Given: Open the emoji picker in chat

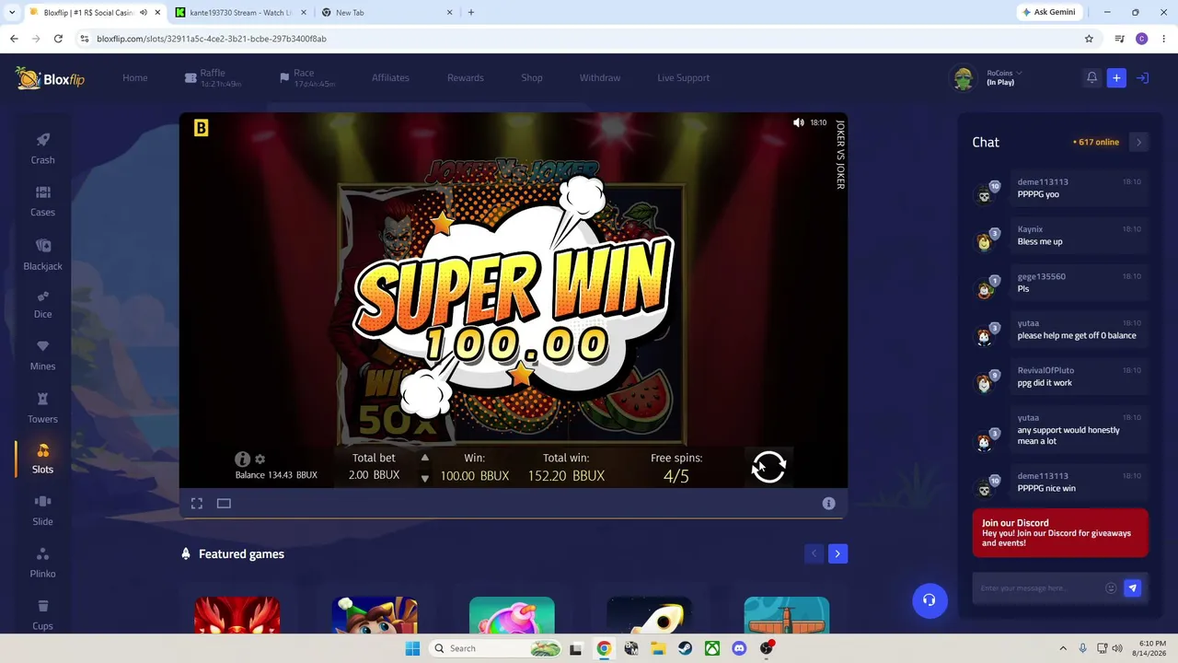Looking at the screenshot, I should 1111,588.
